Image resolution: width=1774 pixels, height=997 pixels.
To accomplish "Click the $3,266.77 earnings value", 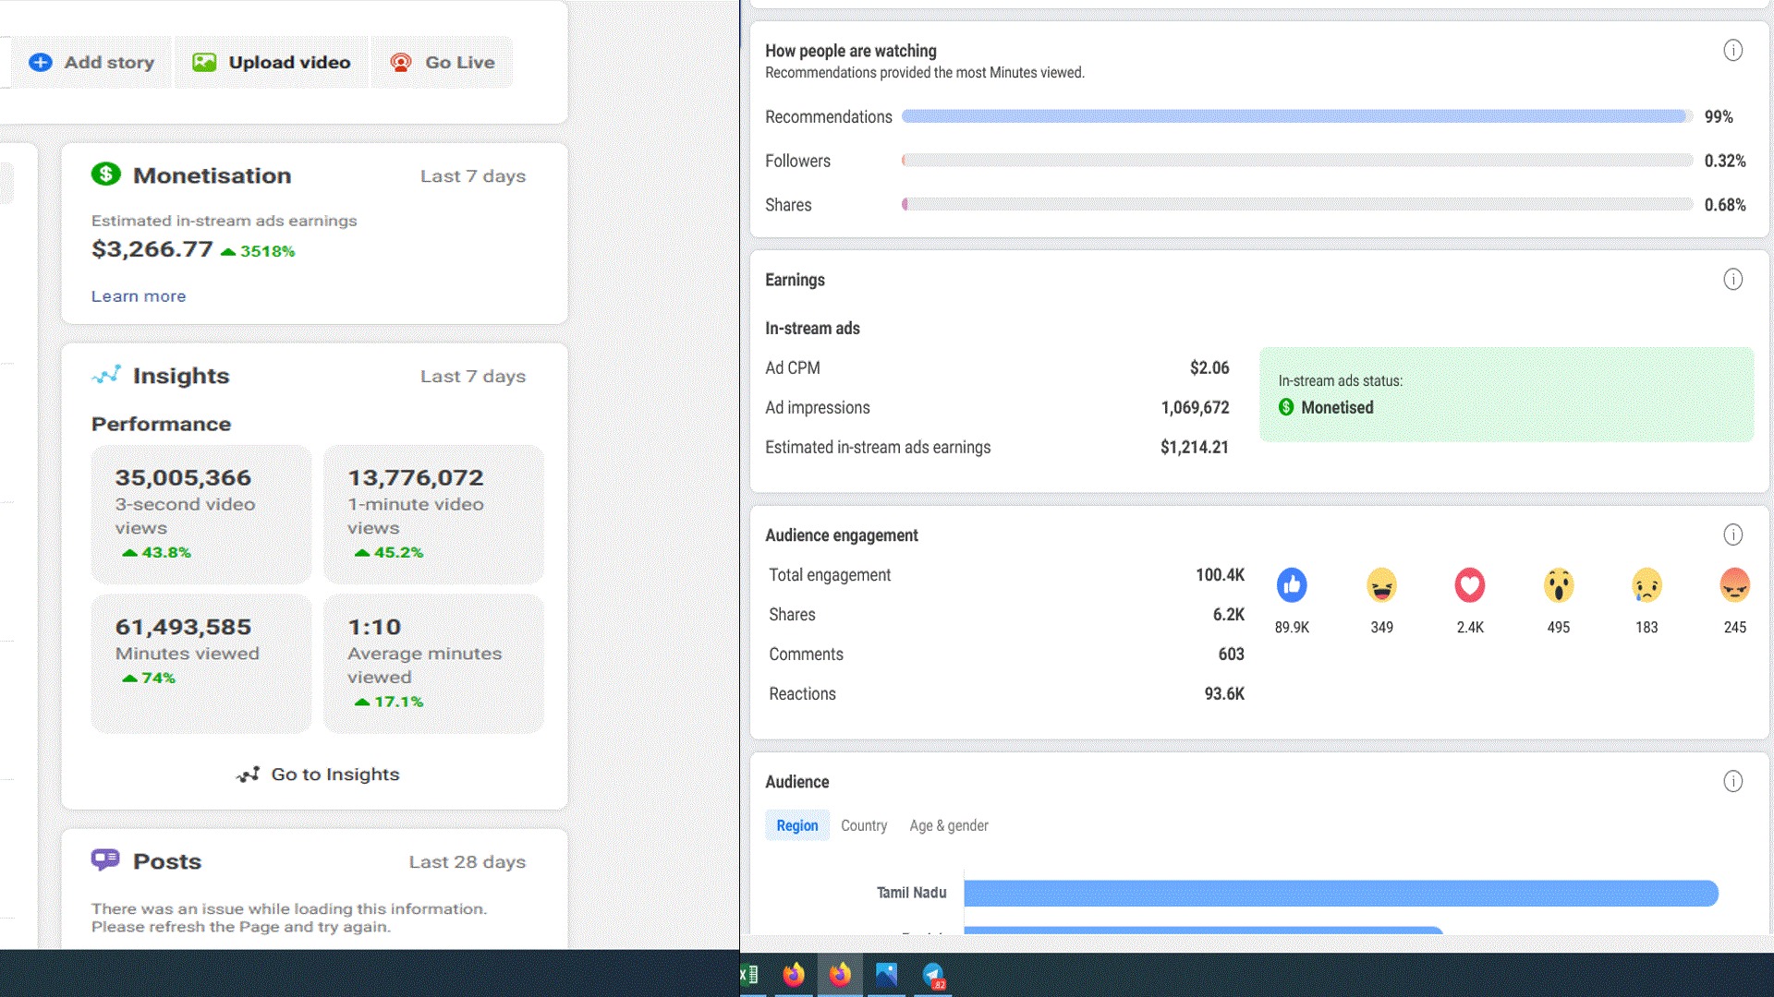I will tap(152, 249).
